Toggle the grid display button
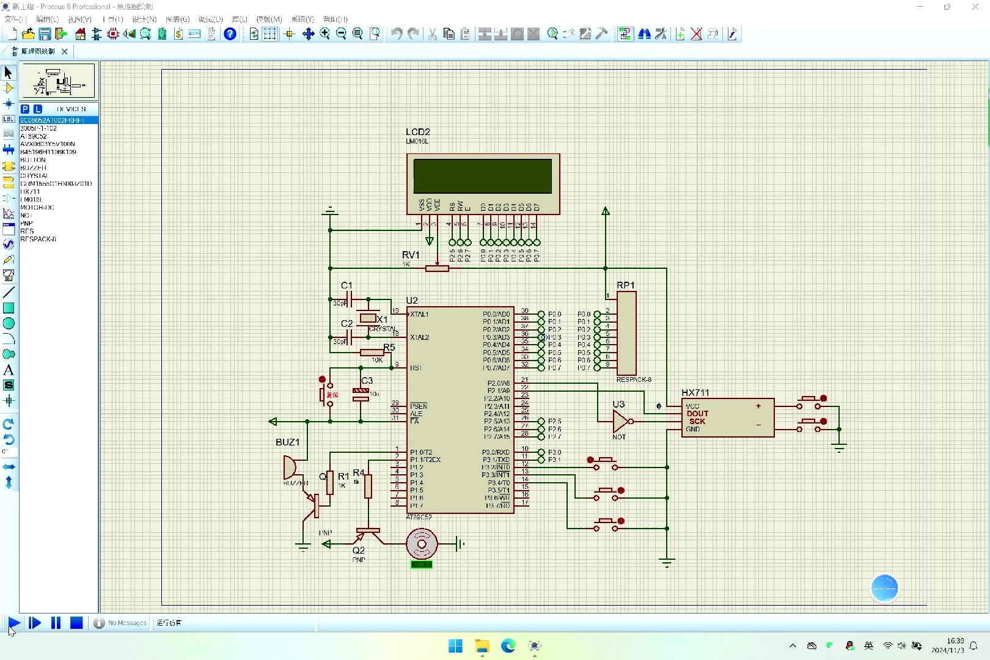This screenshot has height=660, width=990. 270,34
